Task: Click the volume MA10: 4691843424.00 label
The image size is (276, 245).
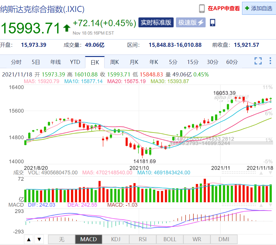Action: coord(164,173)
